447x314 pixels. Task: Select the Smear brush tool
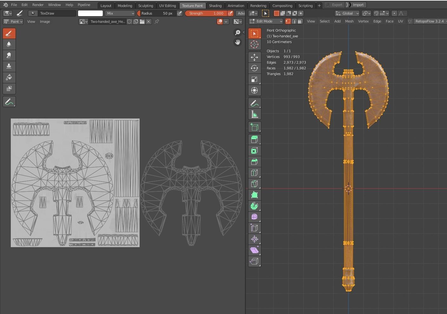coord(9,55)
